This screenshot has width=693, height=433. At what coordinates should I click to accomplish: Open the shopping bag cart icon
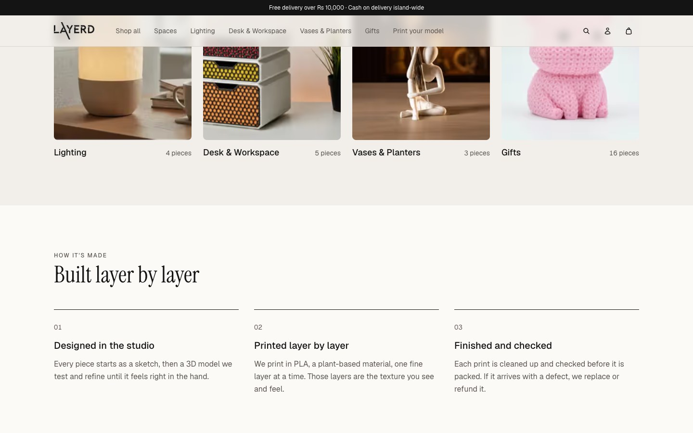click(x=629, y=31)
